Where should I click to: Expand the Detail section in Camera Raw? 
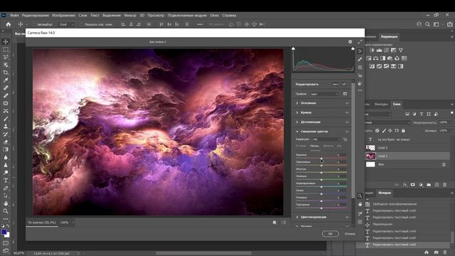tap(297, 122)
